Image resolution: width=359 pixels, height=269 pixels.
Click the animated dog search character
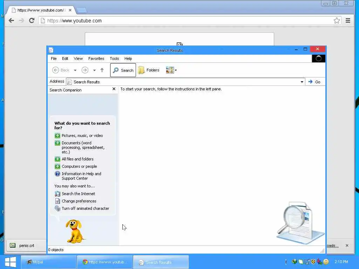pyautogui.click(x=74, y=231)
